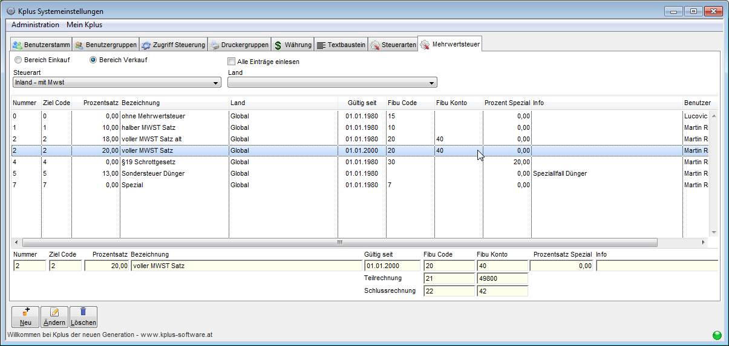The width and height of the screenshot is (729, 346).
Task: Enable Alle Einträge einlesen checkbox
Action: point(231,62)
